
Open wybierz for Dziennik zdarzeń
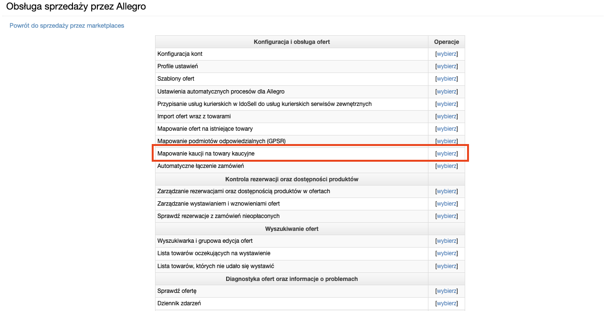pyautogui.click(x=447, y=303)
